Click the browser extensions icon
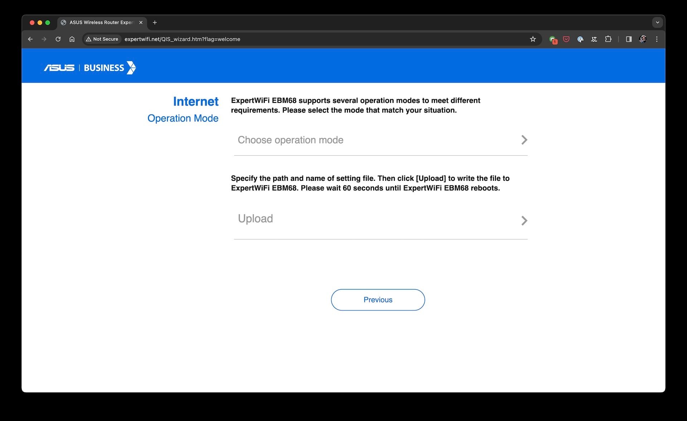687x421 pixels. [x=607, y=39]
